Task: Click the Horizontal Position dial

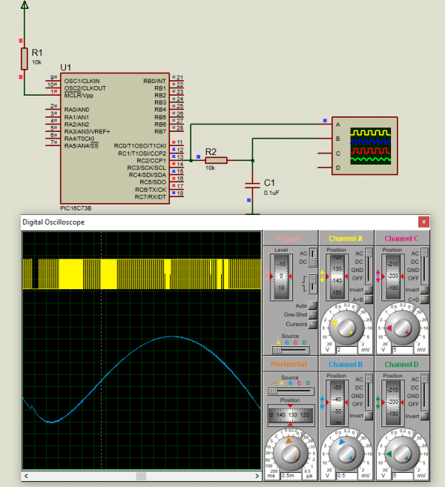Action: 290,415
